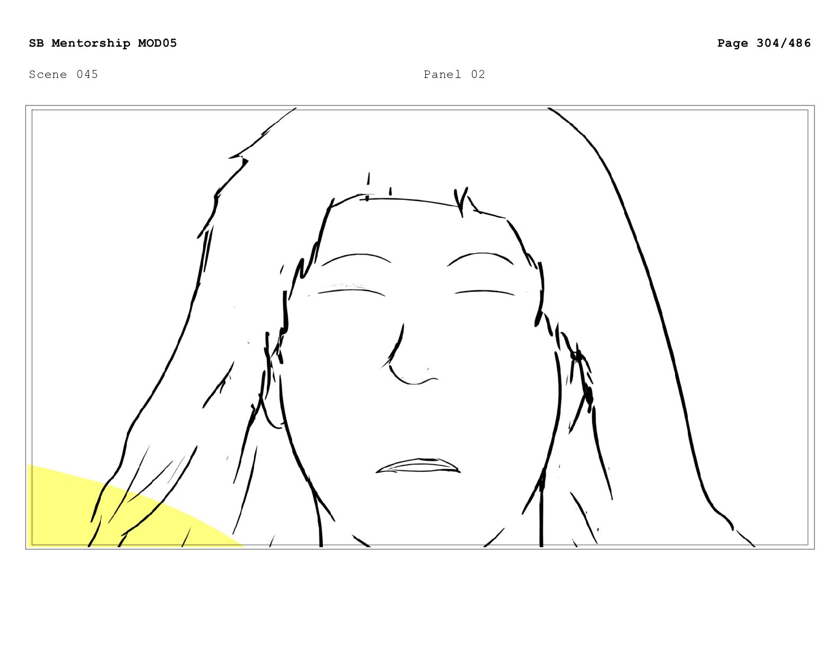Click the 'Page 304/486' page number
This screenshot has width=840, height=649.
coord(764,43)
